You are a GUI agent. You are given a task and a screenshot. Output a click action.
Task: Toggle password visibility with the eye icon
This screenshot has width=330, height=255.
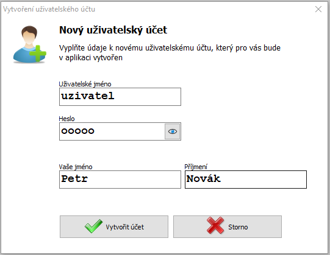[173, 131]
